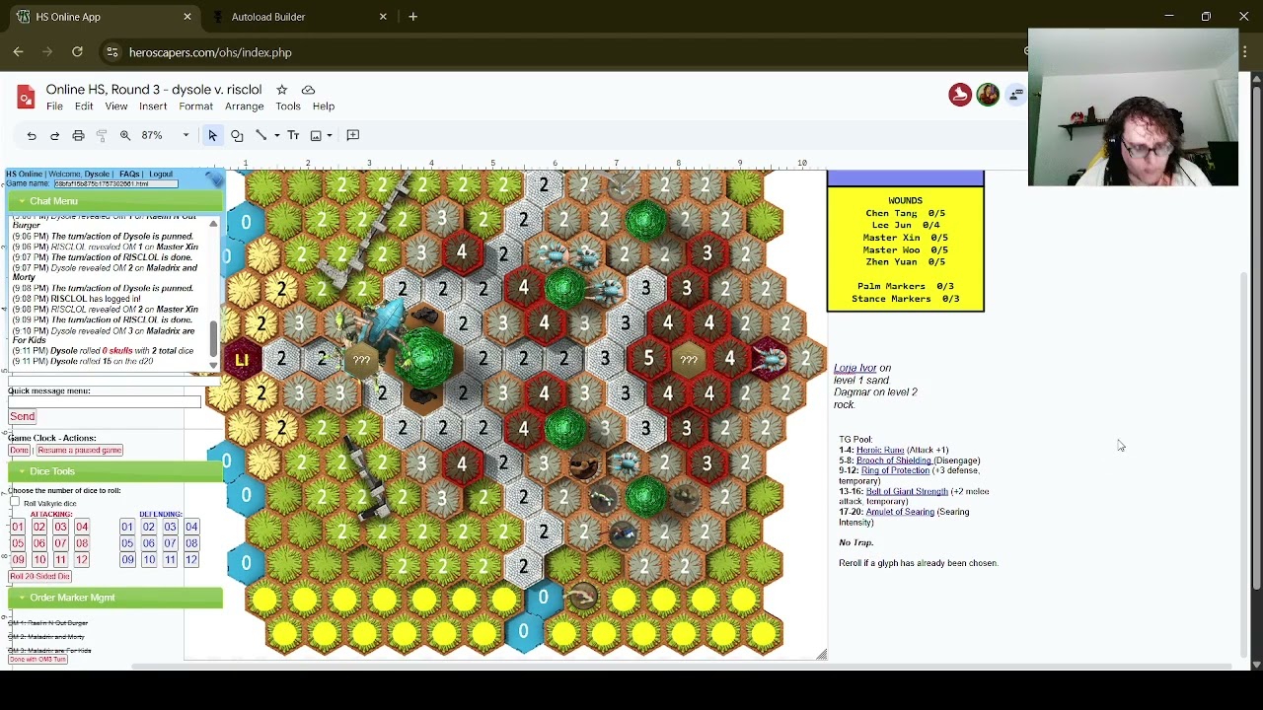This screenshot has height=710, width=1263.
Task: Click the Game name field
Action: click(115, 184)
